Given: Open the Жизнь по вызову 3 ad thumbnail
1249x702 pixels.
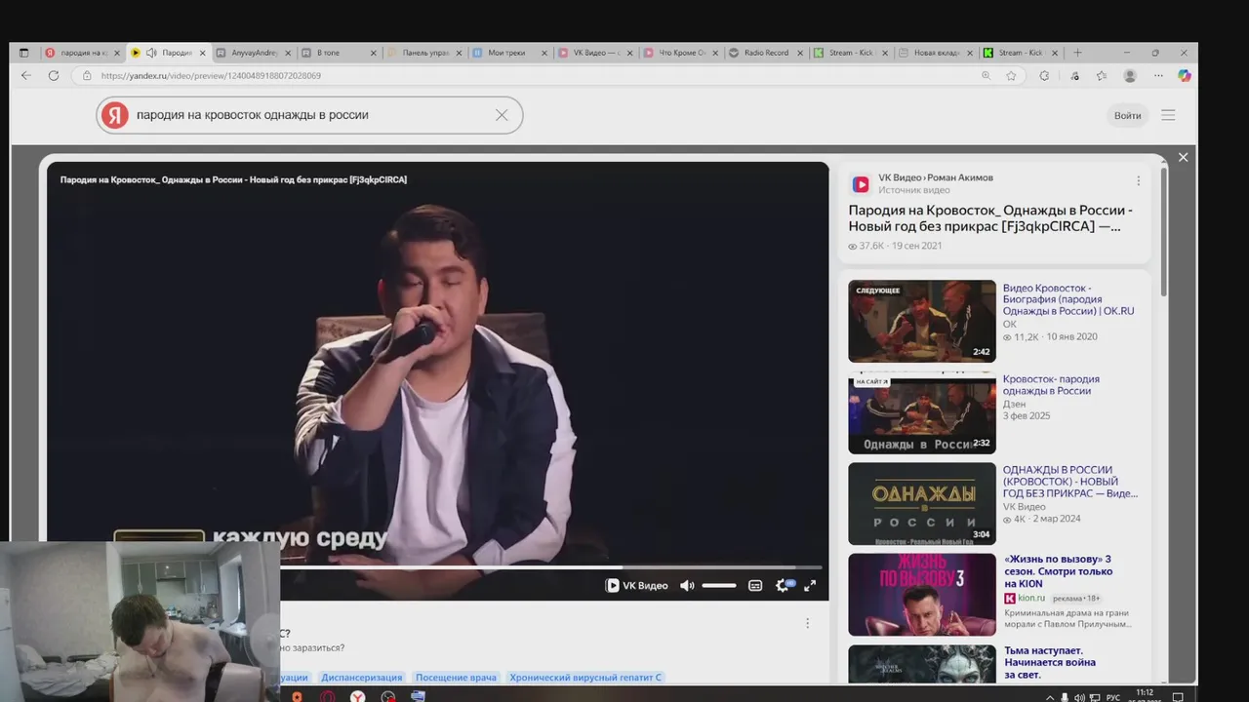Looking at the screenshot, I should tap(922, 595).
